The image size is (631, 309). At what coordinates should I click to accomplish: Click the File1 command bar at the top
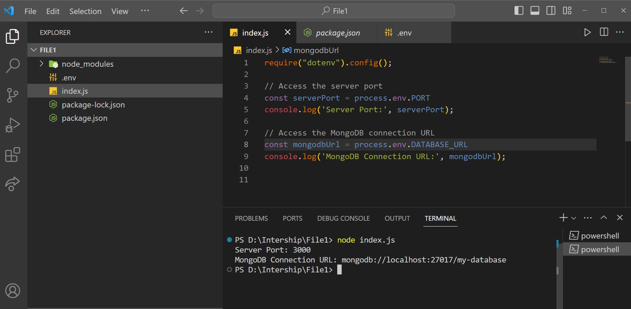[333, 11]
